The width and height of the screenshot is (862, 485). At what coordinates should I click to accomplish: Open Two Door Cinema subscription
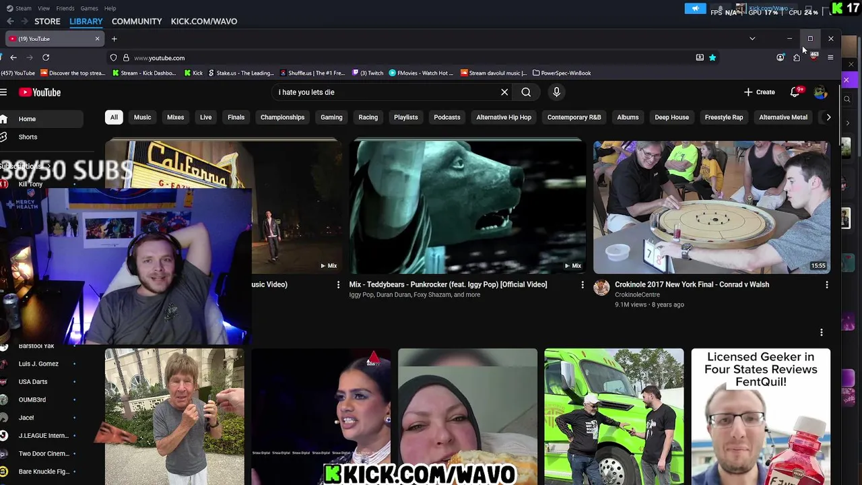[40, 453]
